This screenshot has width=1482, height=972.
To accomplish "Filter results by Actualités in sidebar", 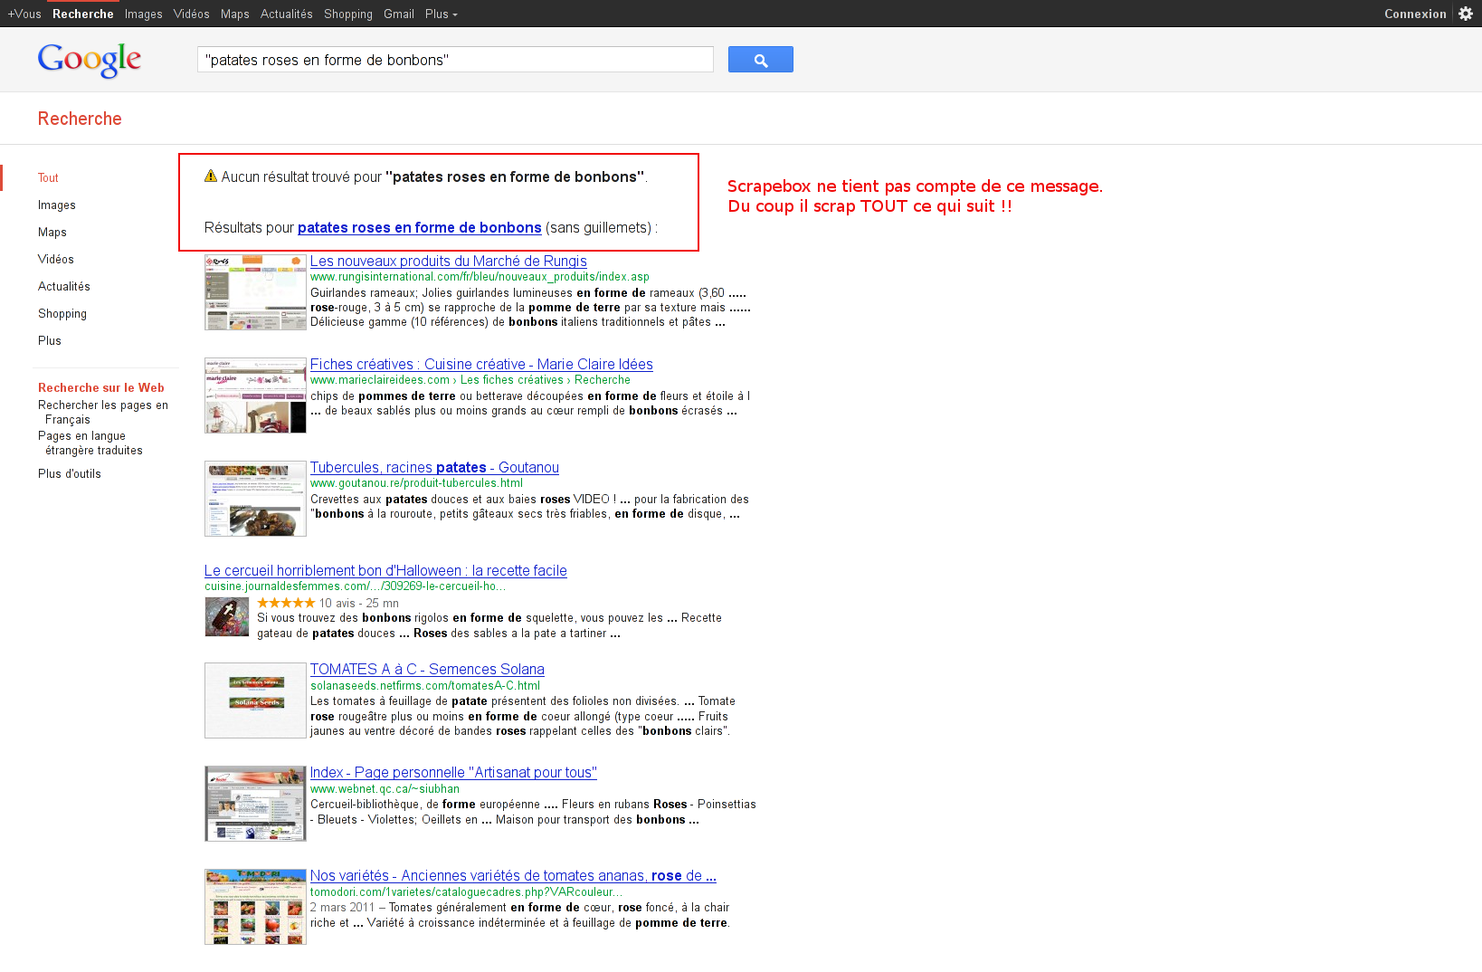I will click(64, 287).
